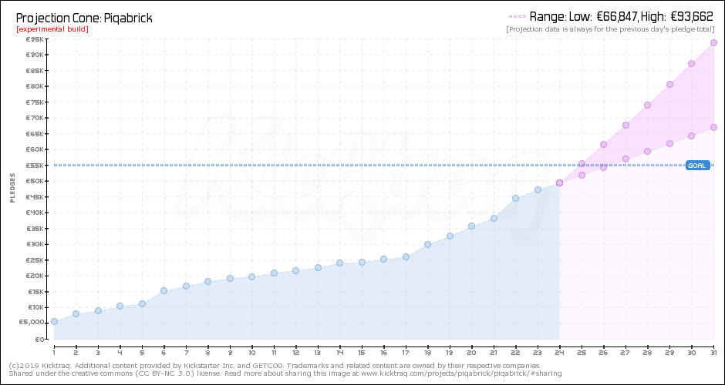
Task: Click the x-axis tick label '31'
Action: [x=713, y=353]
